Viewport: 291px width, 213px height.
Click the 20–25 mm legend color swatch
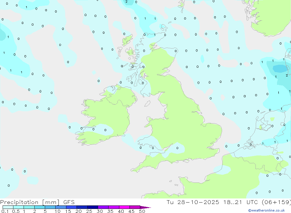(82, 207)
